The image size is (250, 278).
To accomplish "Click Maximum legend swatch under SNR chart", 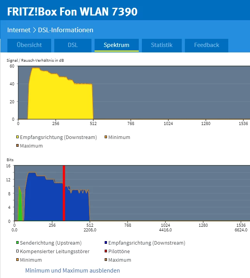I will click(17, 146).
